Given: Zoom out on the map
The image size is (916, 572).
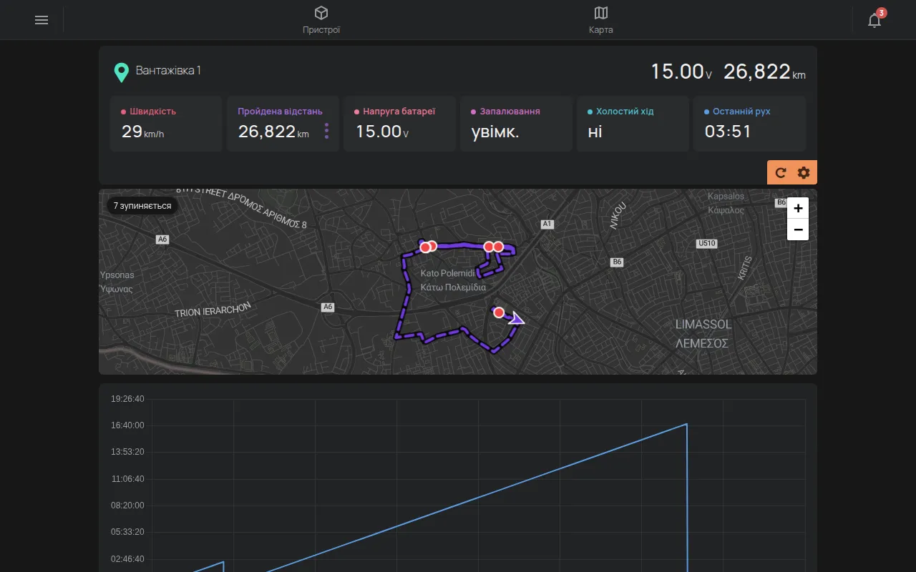Looking at the screenshot, I should click(798, 230).
